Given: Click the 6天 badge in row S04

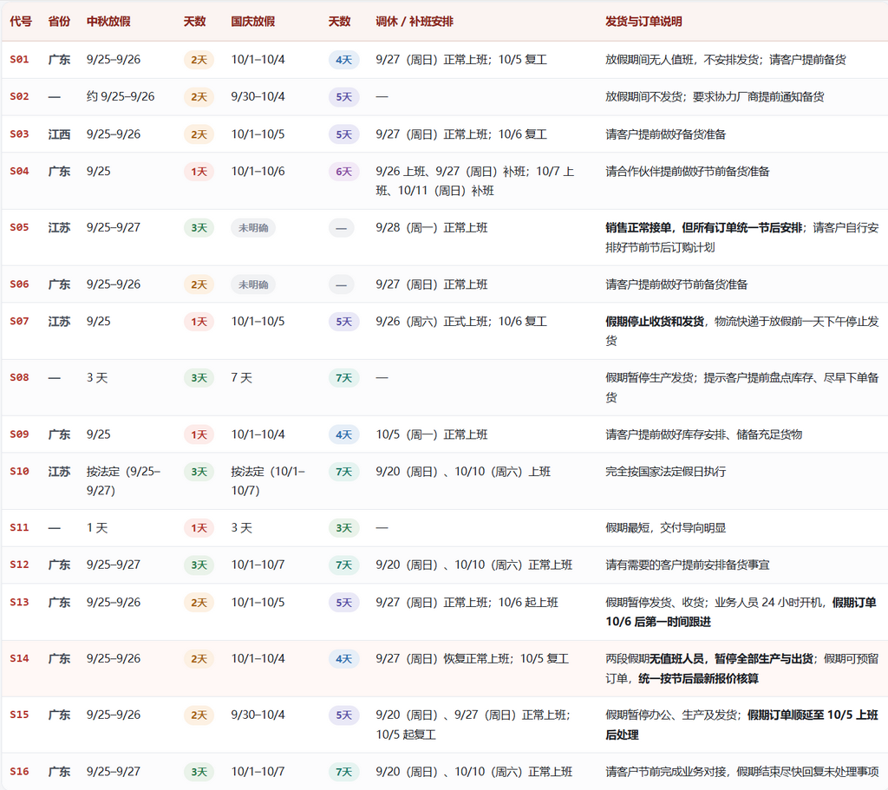Looking at the screenshot, I should coord(343,172).
